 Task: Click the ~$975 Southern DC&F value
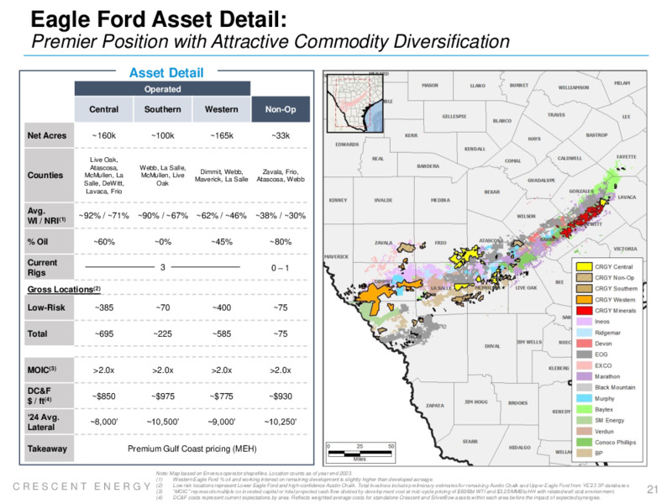coord(162,396)
